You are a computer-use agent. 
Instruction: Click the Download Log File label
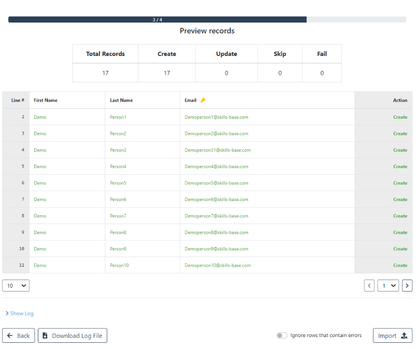77,336
